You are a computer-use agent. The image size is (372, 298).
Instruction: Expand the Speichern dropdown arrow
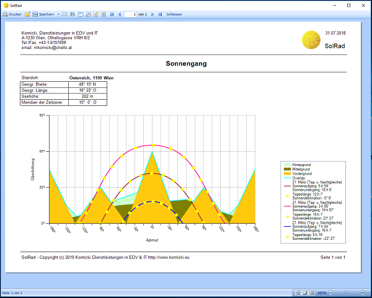point(58,14)
